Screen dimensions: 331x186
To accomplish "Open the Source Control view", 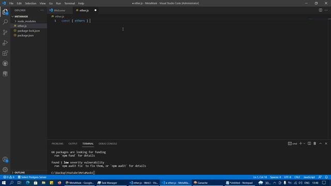I will tap(5, 32).
